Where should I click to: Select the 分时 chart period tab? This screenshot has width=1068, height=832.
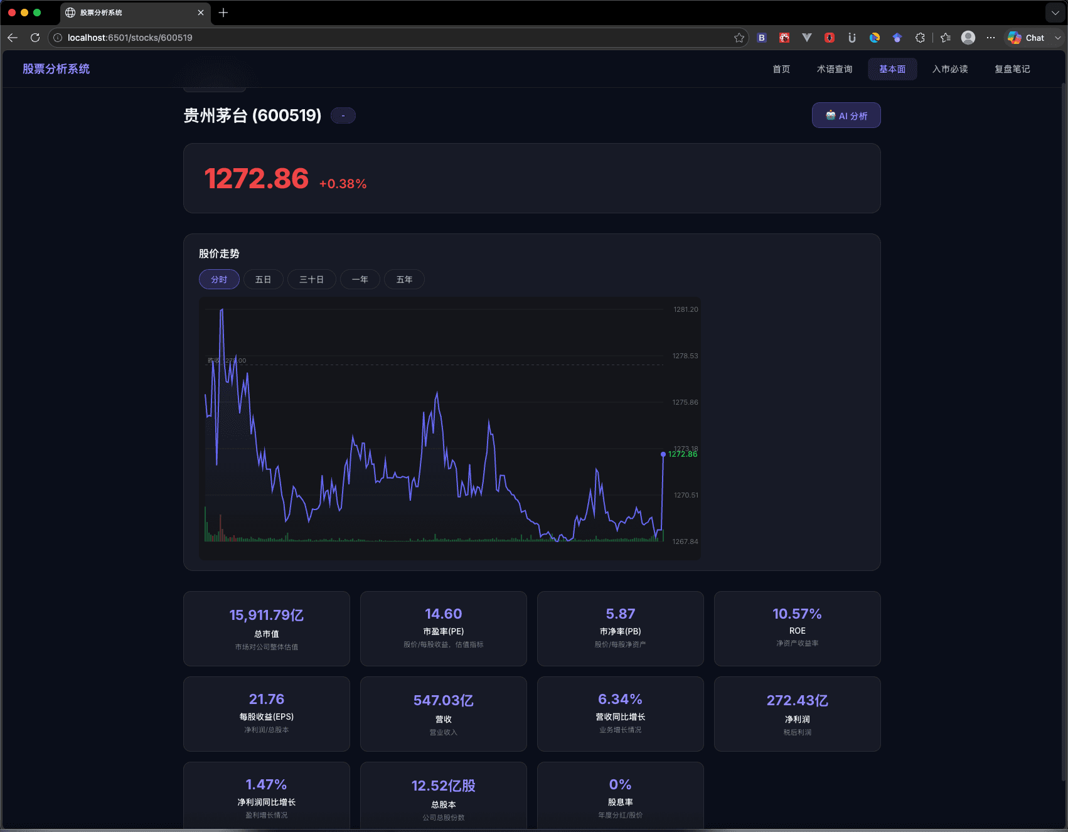(x=219, y=279)
